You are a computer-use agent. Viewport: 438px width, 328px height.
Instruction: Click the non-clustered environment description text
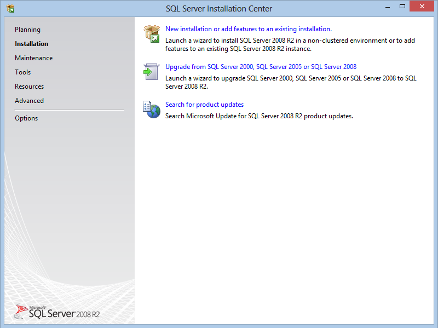(x=290, y=44)
